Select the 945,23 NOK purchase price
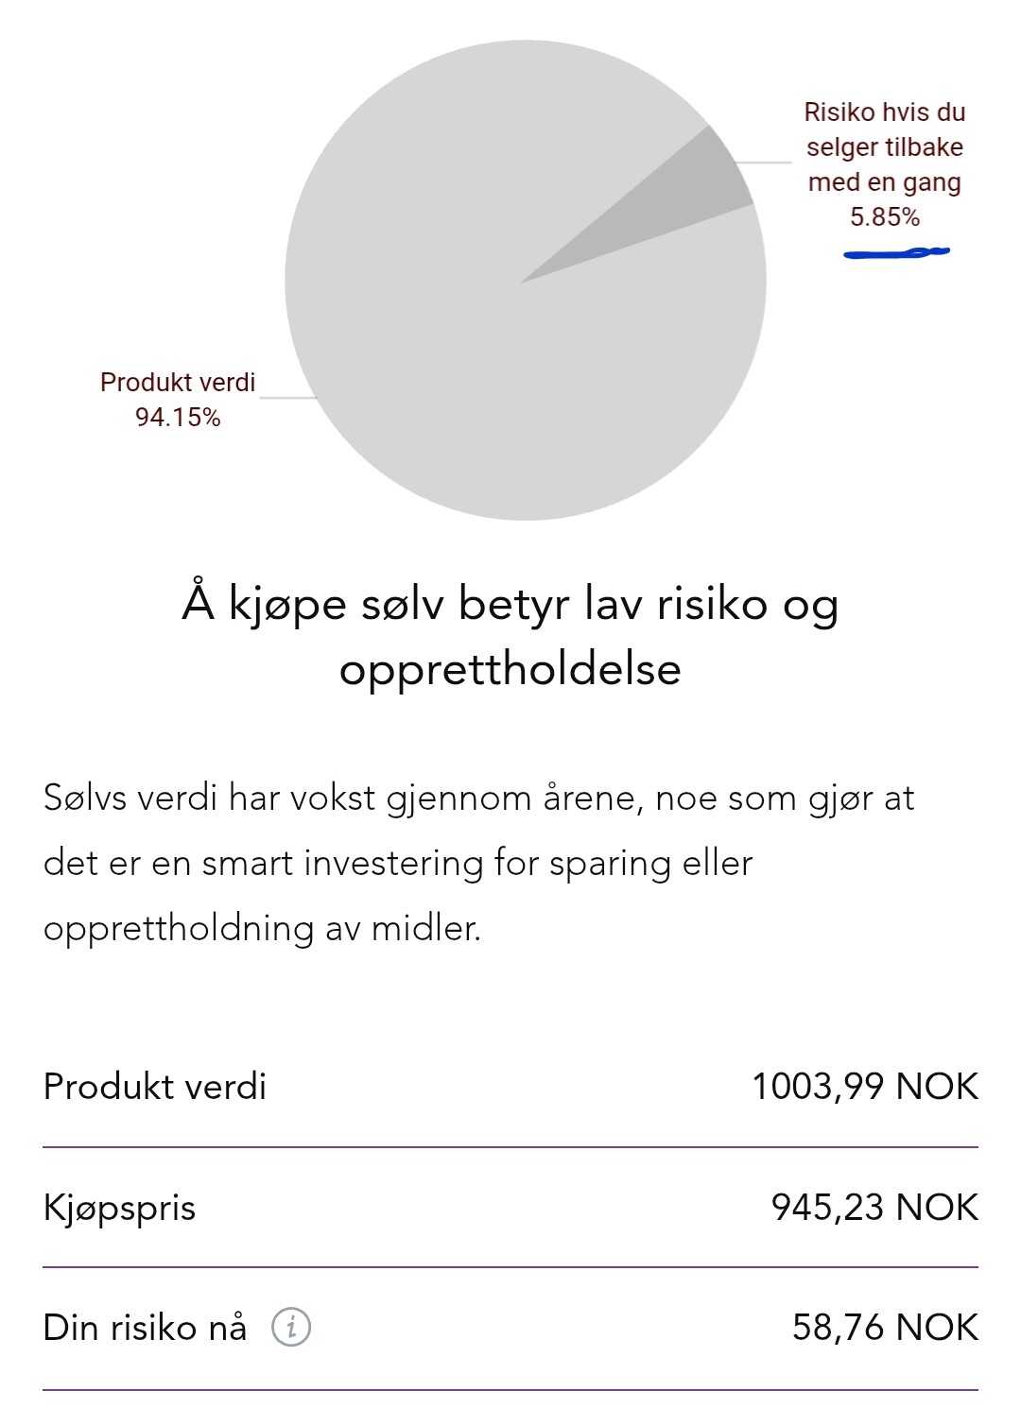1021x1408 pixels. click(874, 1208)
